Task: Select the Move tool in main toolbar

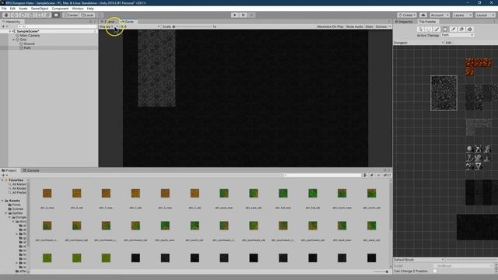Action: (14, 15)
